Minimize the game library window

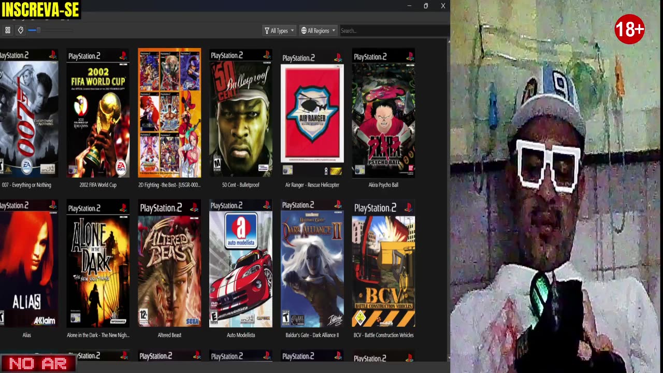point(409,6)
